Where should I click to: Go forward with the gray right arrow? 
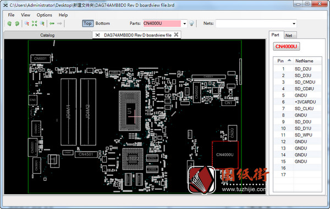(x=59, y=23)
